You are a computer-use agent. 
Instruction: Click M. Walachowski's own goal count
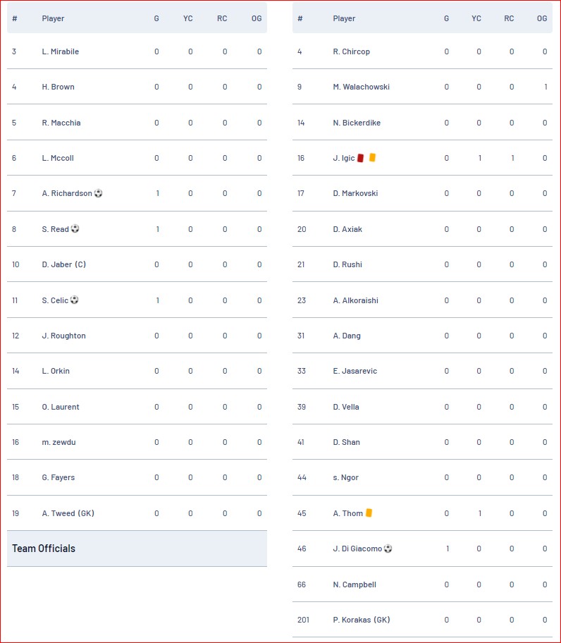click(x=545, y=87)
